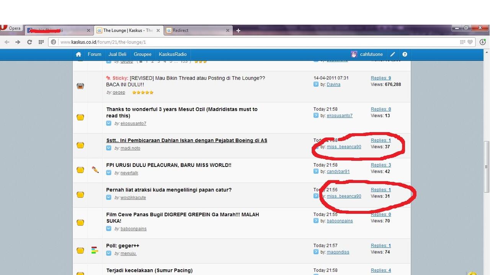Open the Opera menu button
490x275 pixels.
click(x=11, y=28)
